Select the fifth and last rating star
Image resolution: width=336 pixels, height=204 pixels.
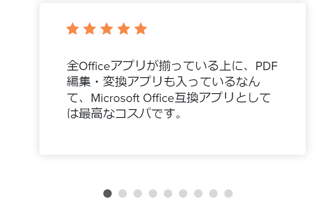141,29
